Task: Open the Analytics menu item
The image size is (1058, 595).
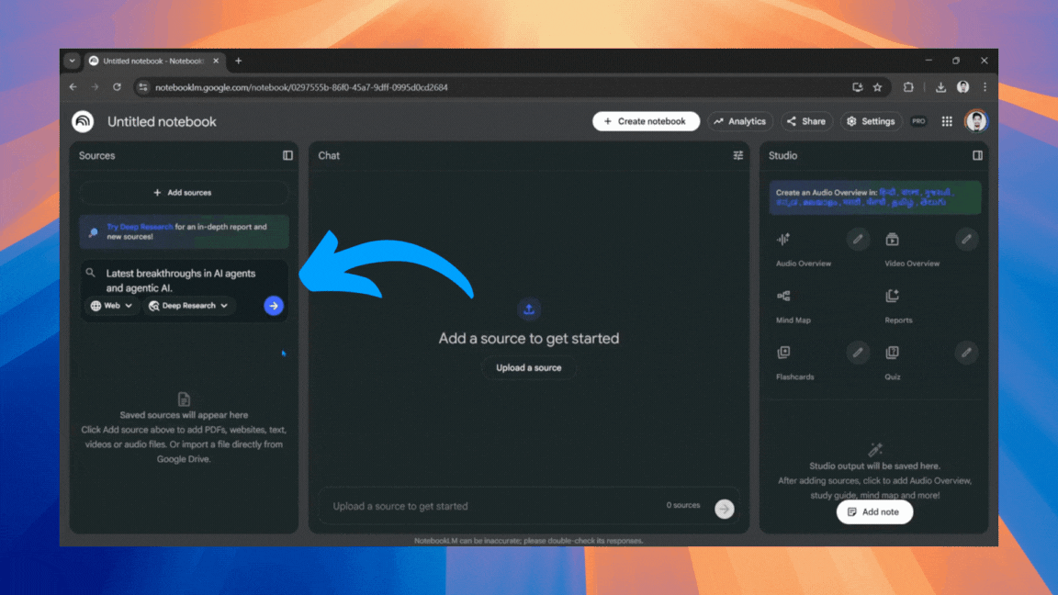Action: click(x=740, y=120)
